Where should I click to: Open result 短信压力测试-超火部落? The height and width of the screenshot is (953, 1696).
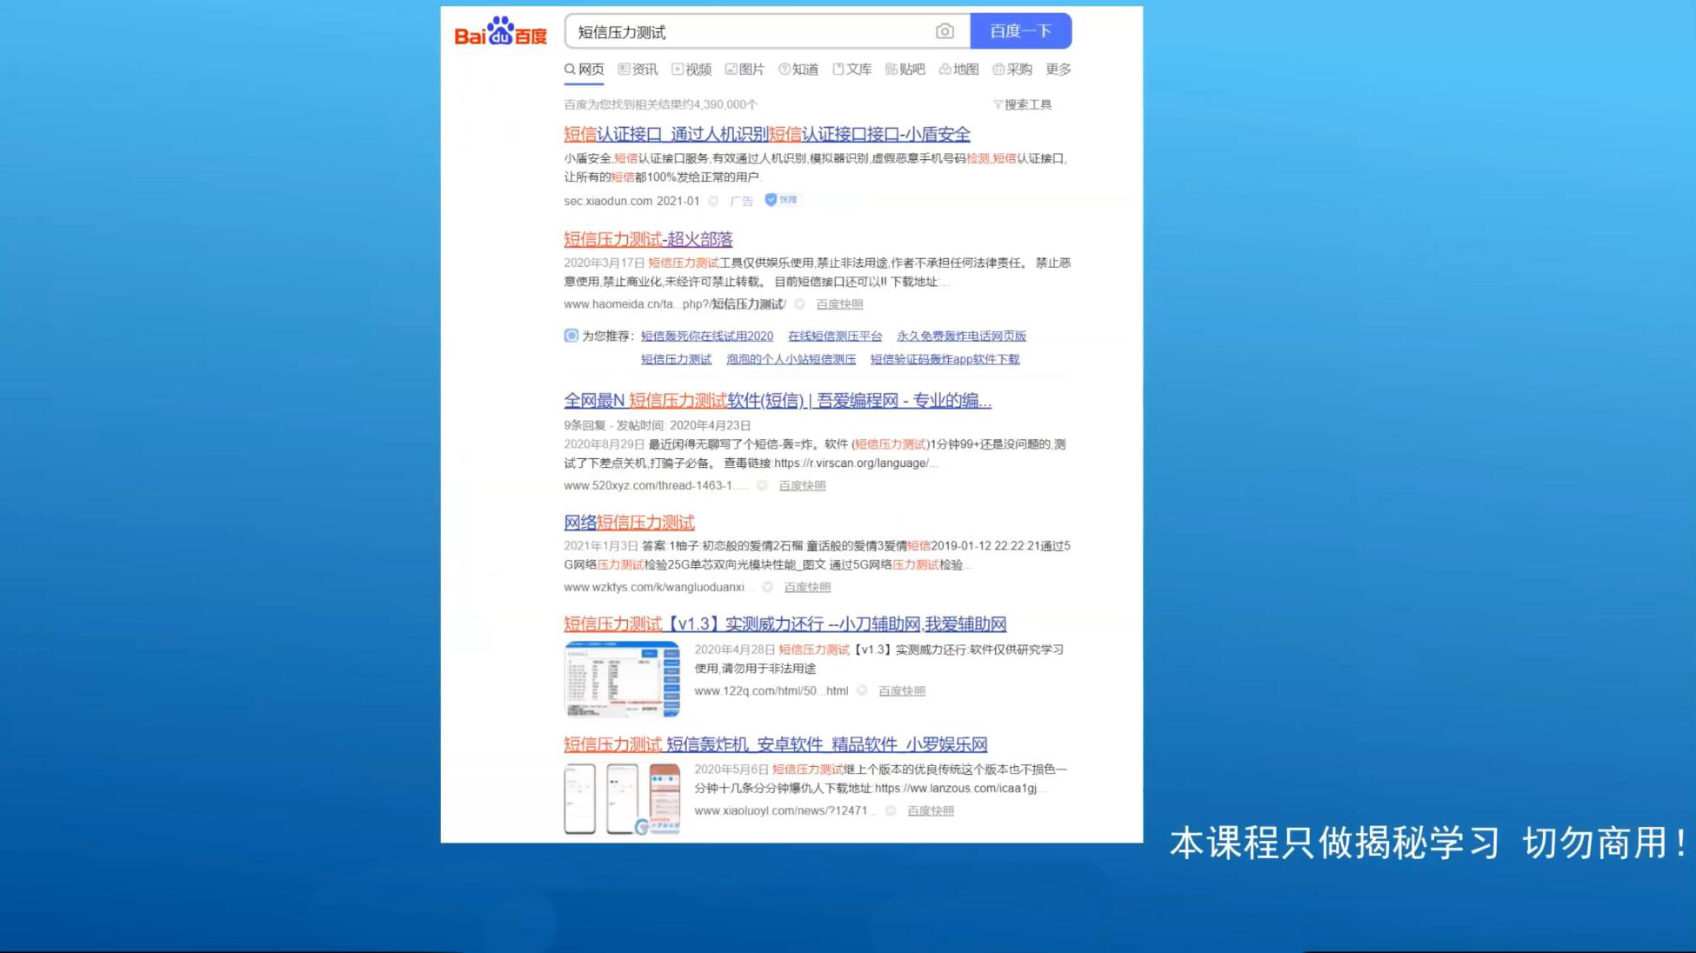pyautogui.click(x=648, y=239)
